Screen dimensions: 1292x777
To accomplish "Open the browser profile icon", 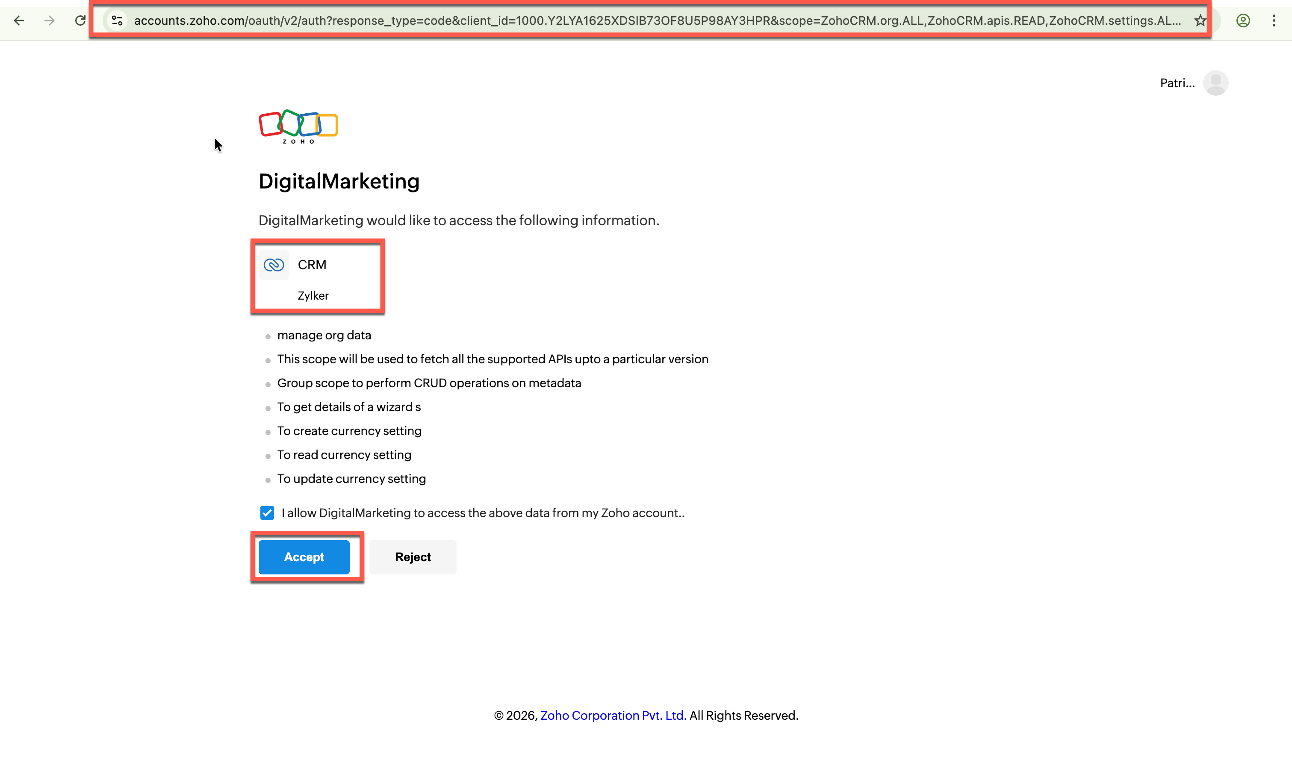I will point(1243,21).
